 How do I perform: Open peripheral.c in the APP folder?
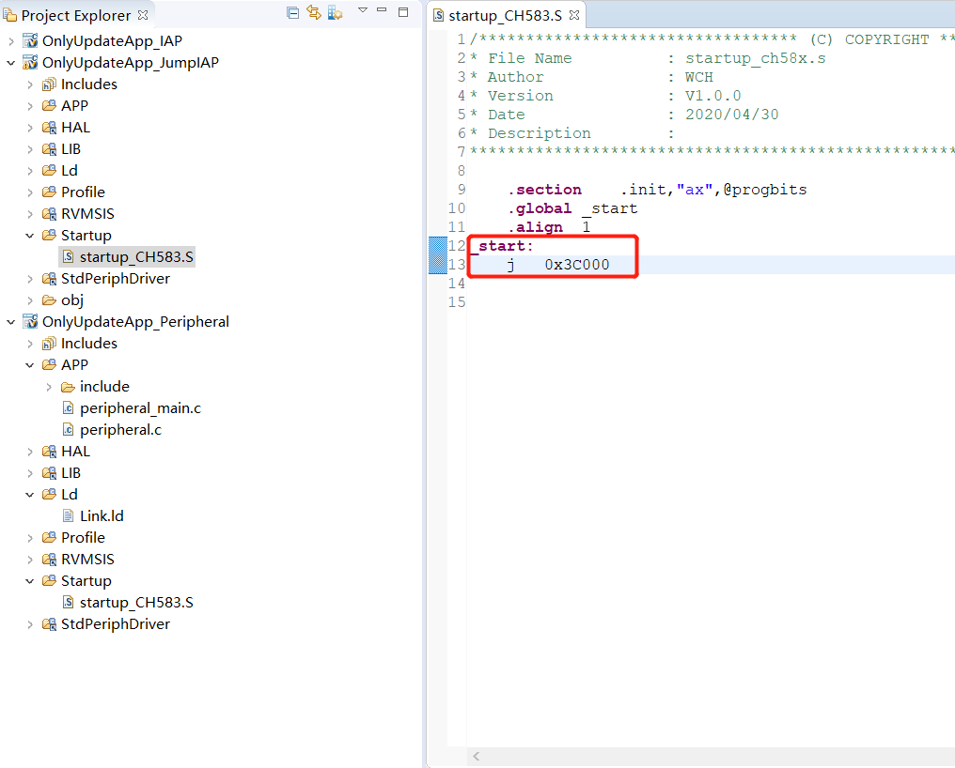pos(120,430)
